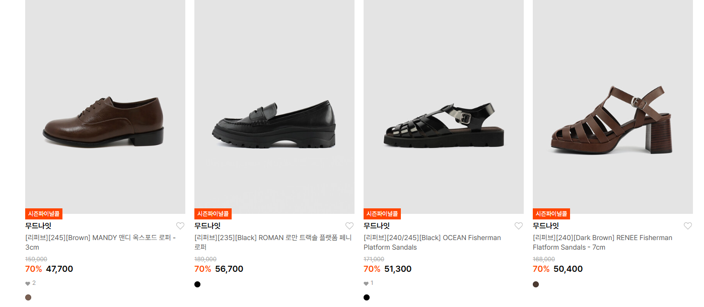Pick the black color dot under OCEAN sandals

point(367,297)
